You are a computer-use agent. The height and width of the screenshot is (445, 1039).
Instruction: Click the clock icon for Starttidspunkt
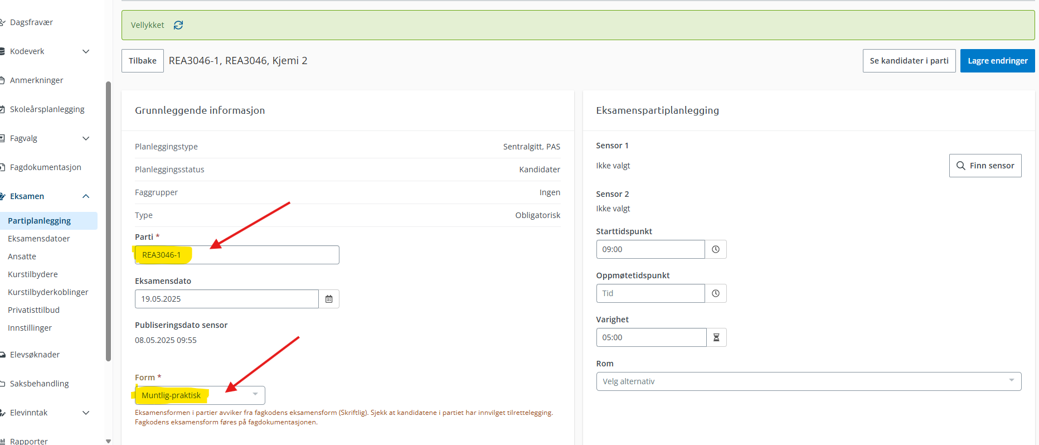(716, 249)
